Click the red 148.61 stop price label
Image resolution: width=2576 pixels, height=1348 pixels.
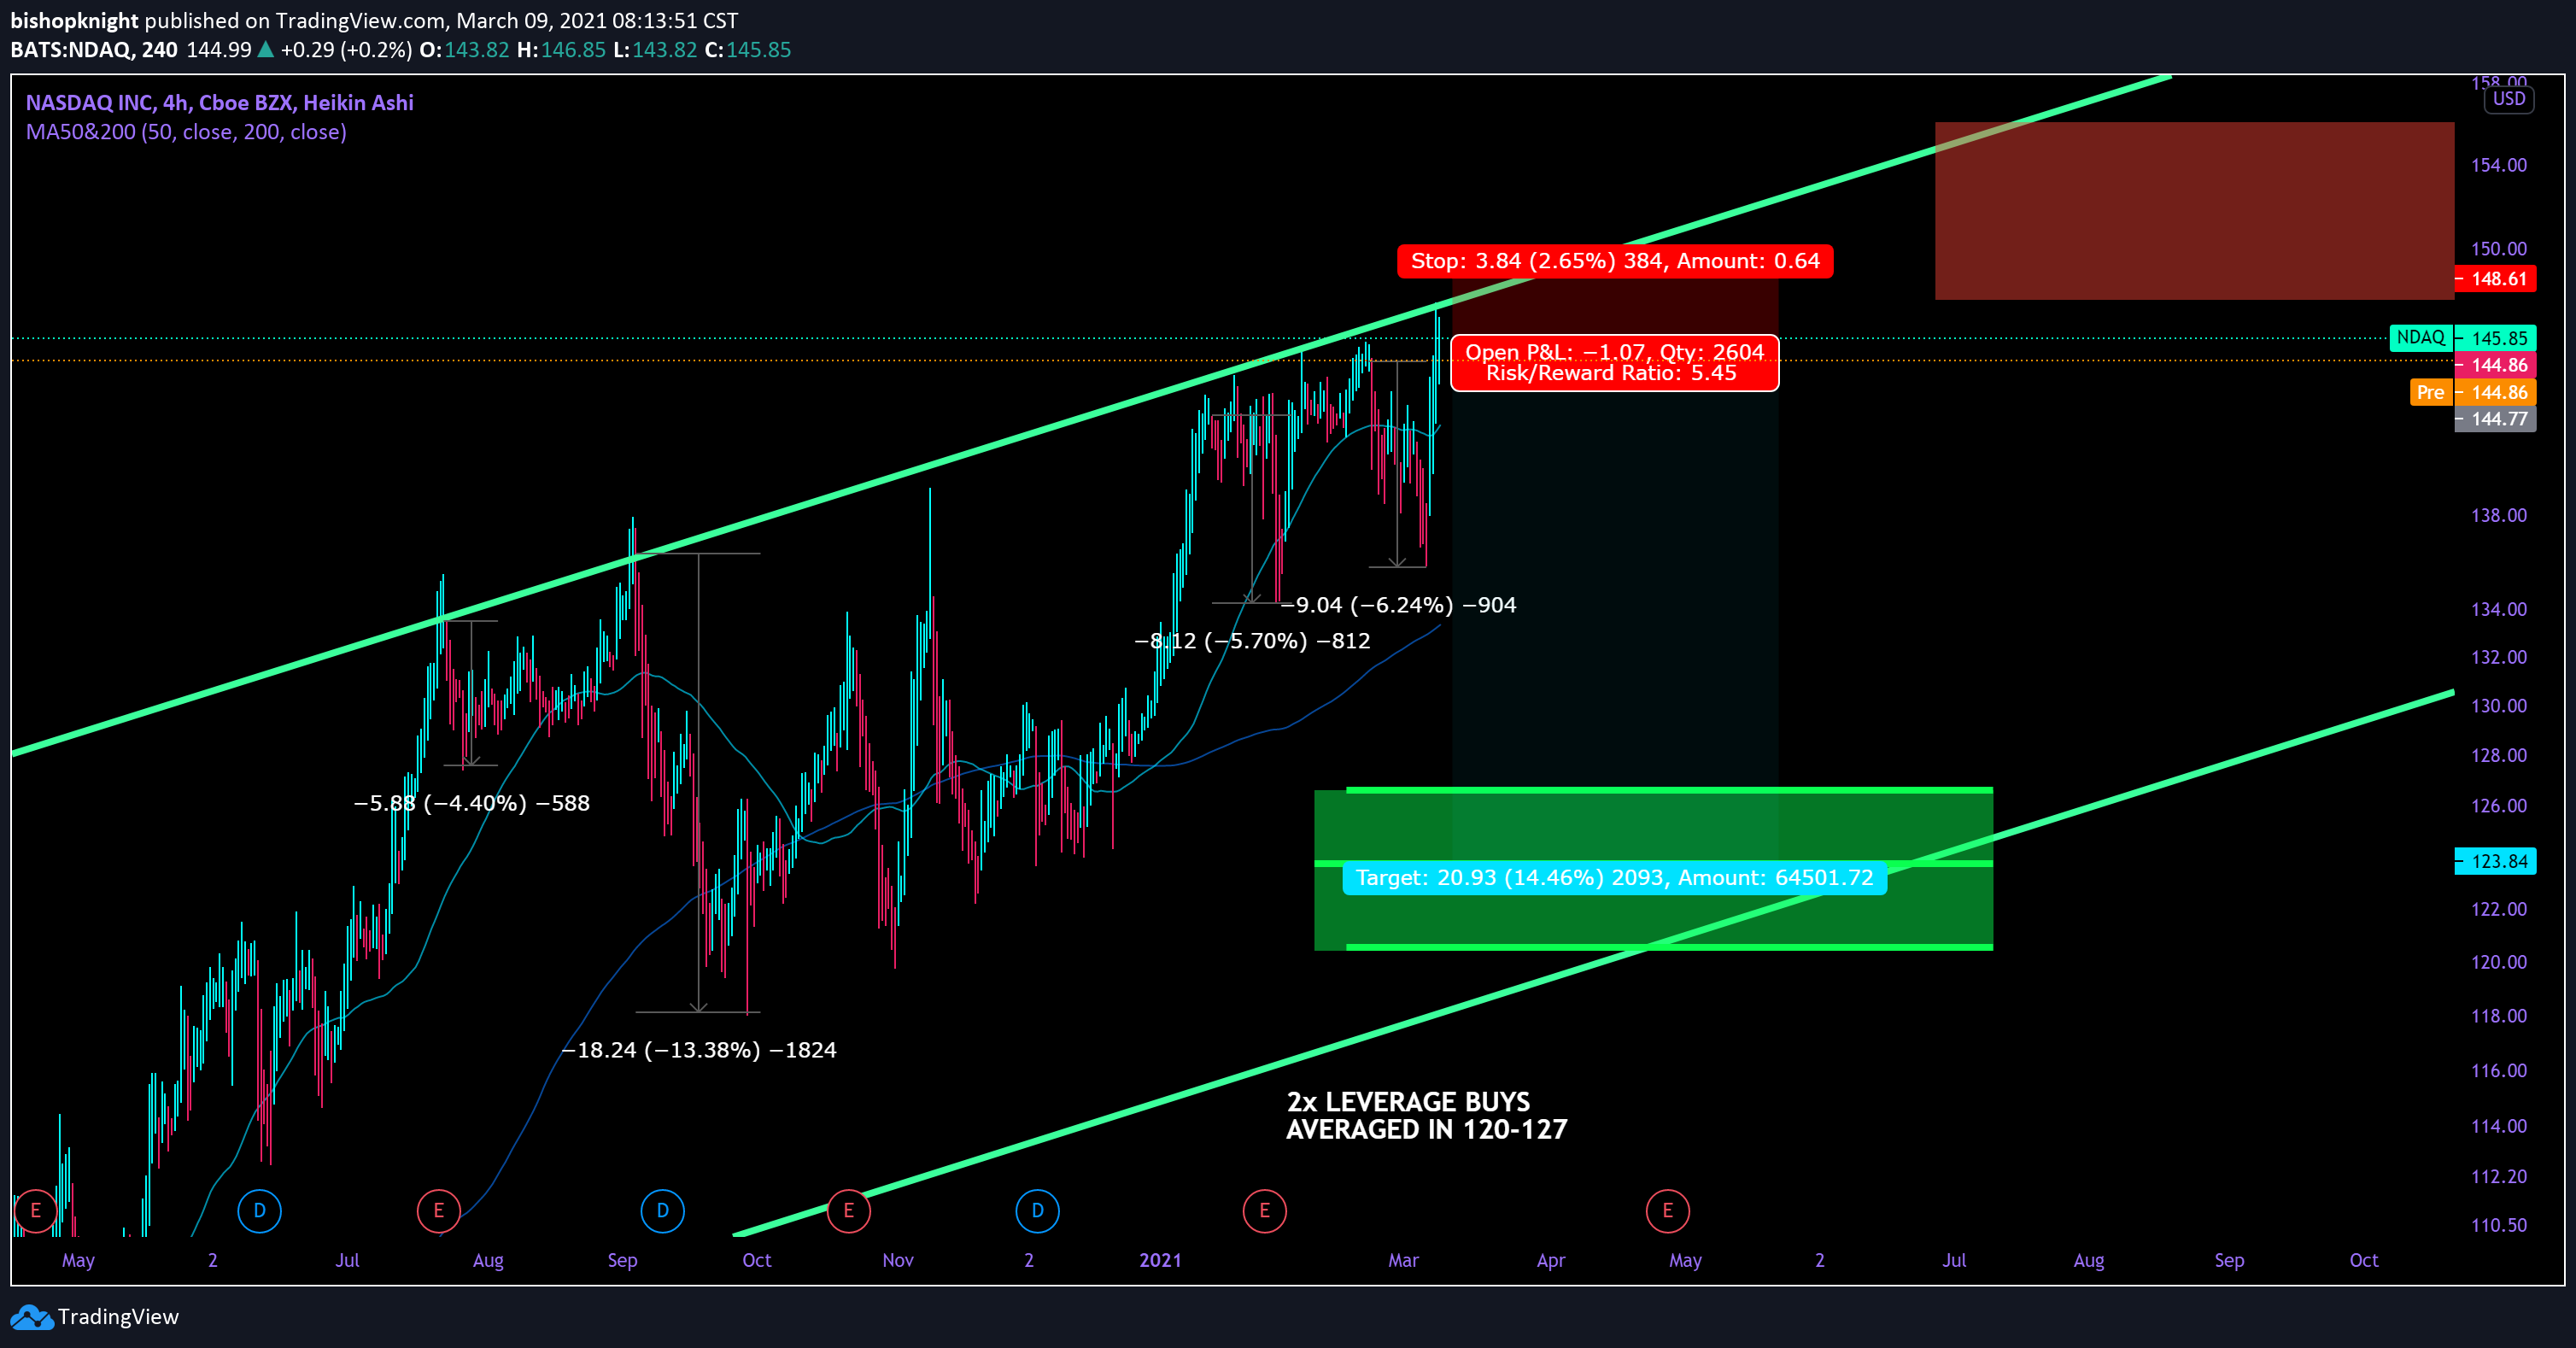tap(2495, 279)
